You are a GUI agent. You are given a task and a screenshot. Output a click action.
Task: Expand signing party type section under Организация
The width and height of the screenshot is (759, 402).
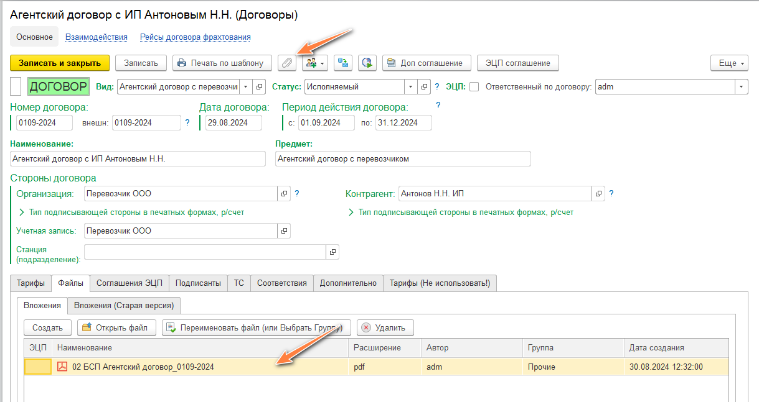coord(132,212)
